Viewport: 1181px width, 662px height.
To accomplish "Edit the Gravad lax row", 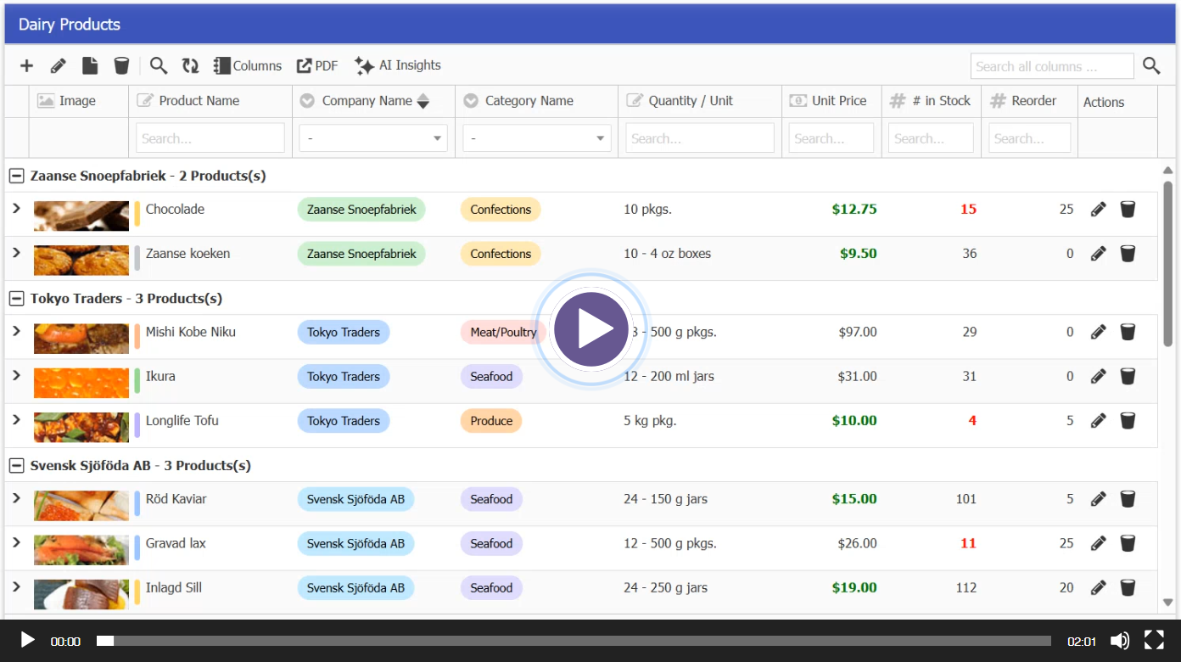I will (x=1099, y=543).
